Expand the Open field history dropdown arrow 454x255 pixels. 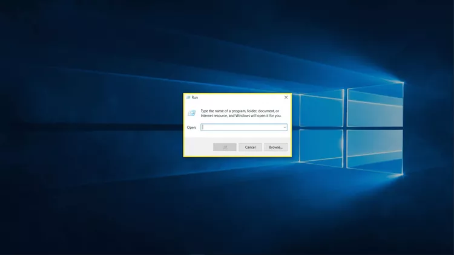pos(285,127)
